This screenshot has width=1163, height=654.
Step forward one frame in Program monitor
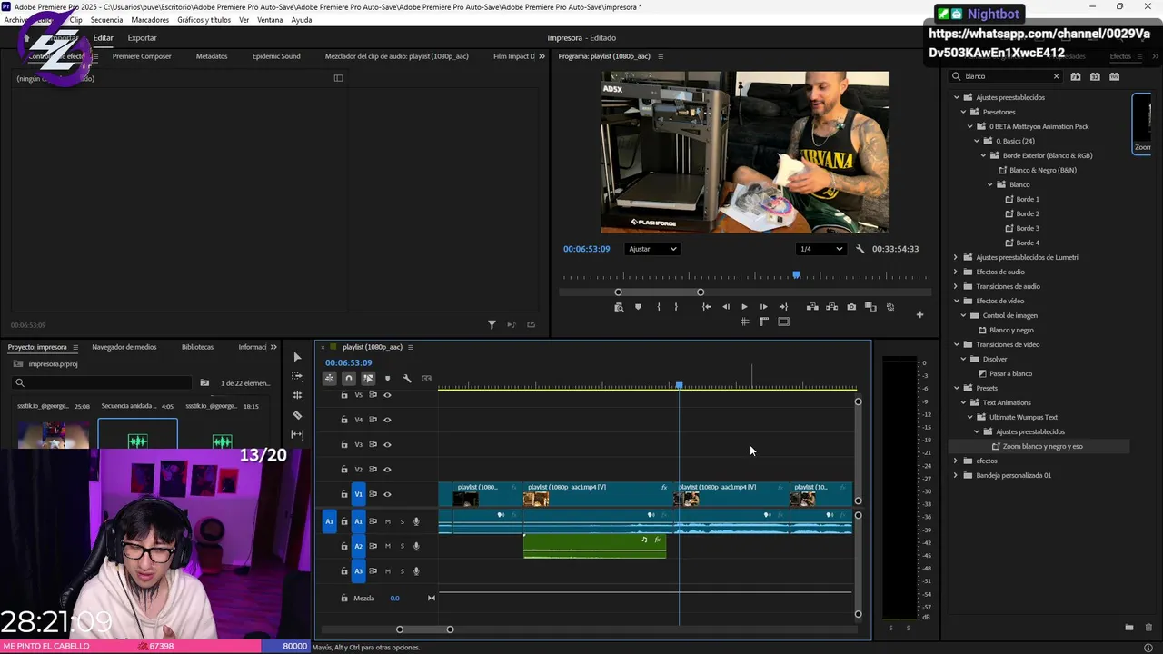[763, 307]
